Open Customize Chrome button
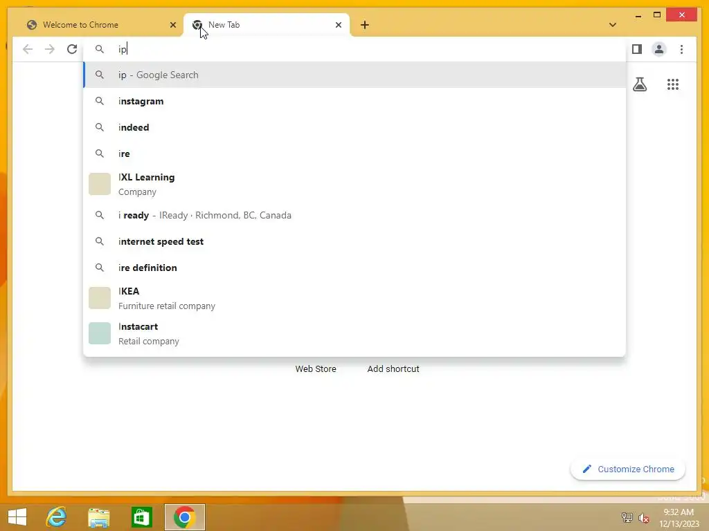709x531 pixels. [627, 469]
